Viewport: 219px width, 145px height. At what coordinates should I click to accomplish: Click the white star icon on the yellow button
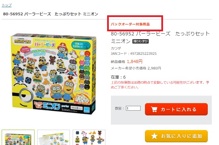coord(154,136)
